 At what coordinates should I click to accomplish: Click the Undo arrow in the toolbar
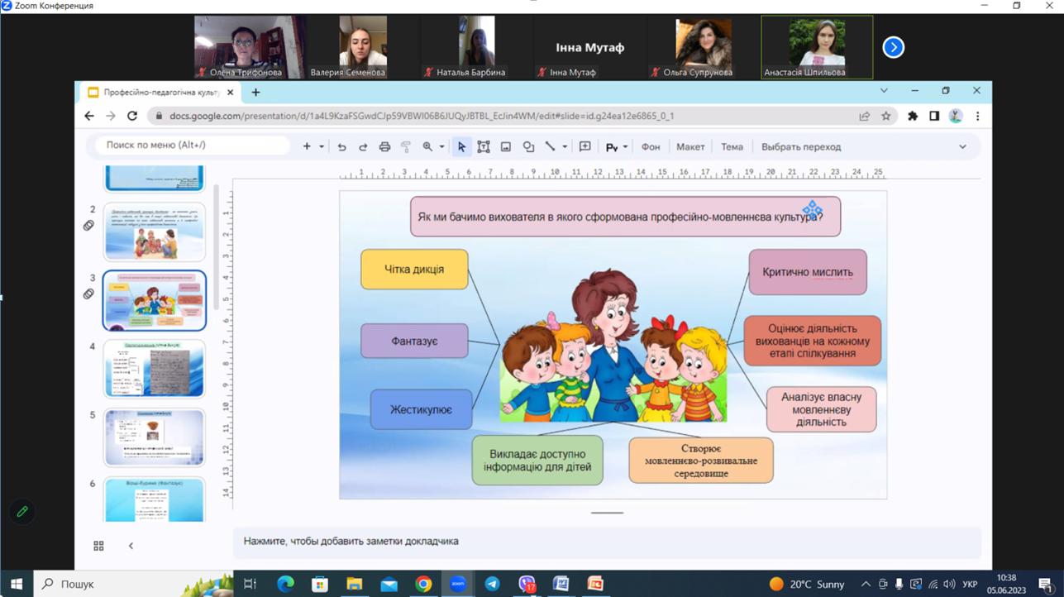341,147
